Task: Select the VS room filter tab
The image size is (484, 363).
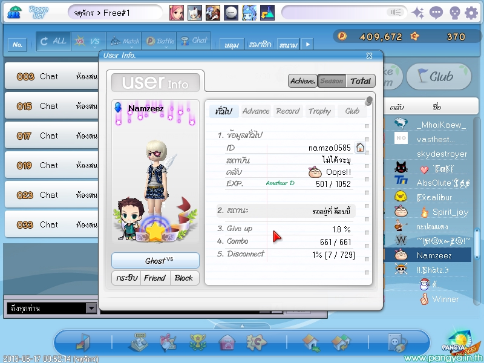Action: (x=88, y=41)
